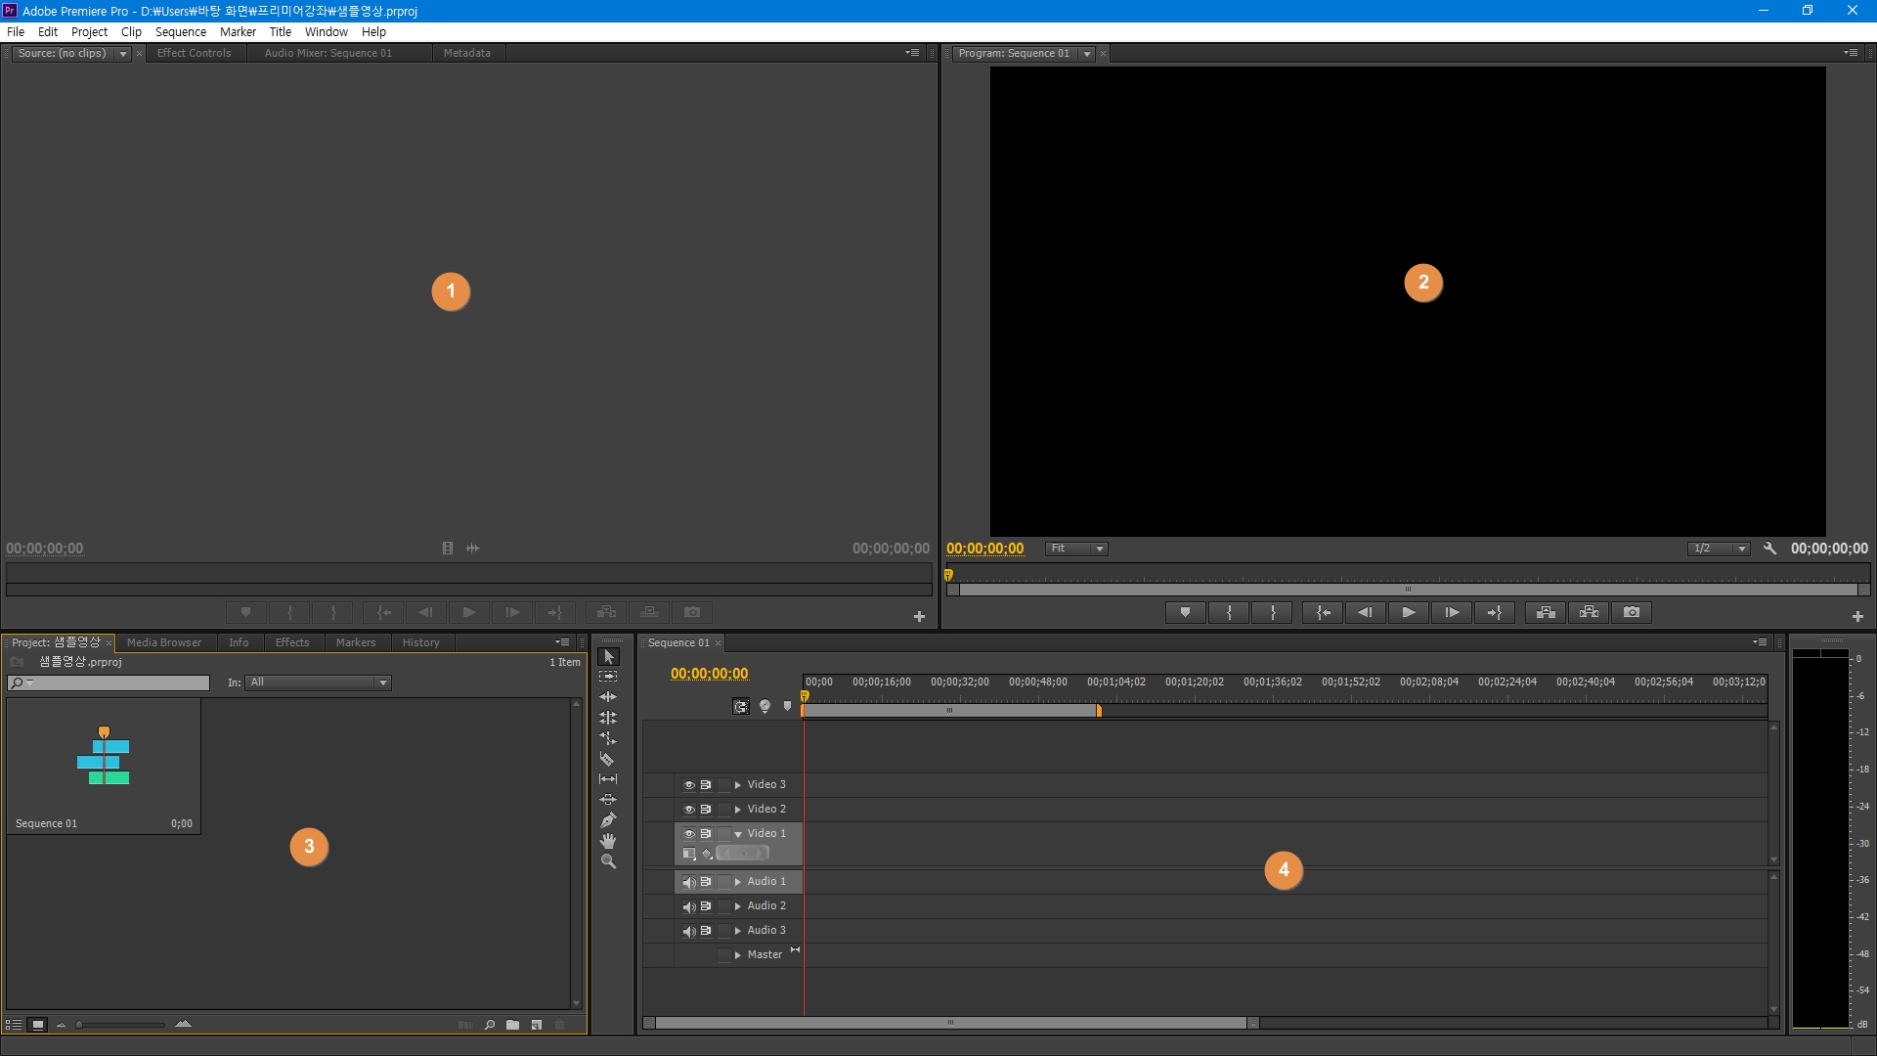Activate the Zoom tool magnifier
This screenshot has height=1056, width=1877.
tap(607, 861)
